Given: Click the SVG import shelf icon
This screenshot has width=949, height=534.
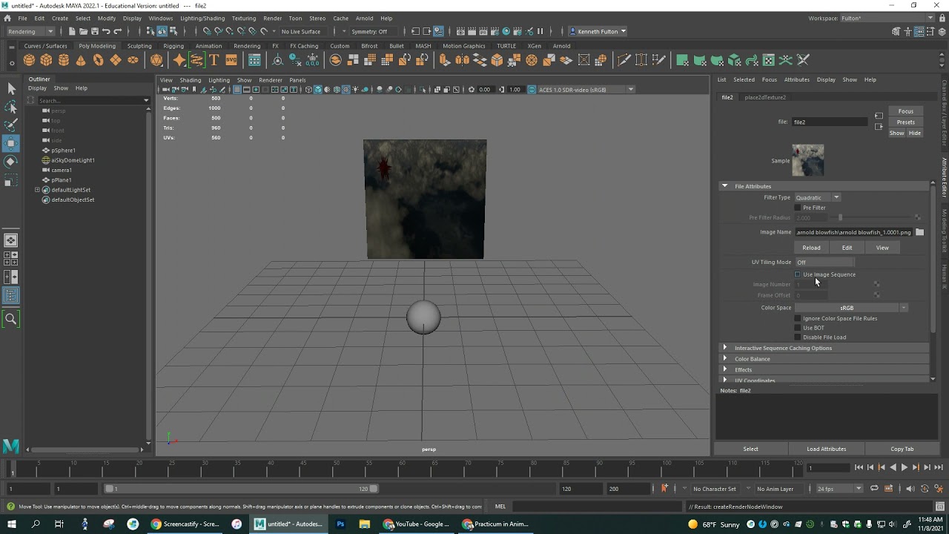Looking at the screenshot, I should pyautogui.click(x=231, y=60).
